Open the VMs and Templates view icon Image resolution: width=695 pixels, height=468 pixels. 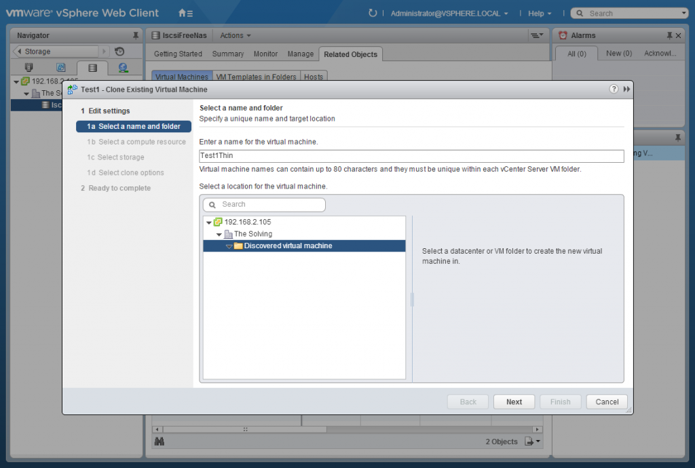coord(60,67)
